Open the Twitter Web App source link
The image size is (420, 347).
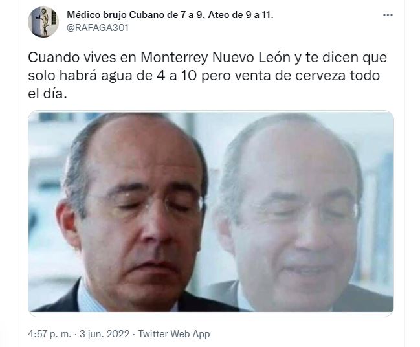(x=174, y=334)
